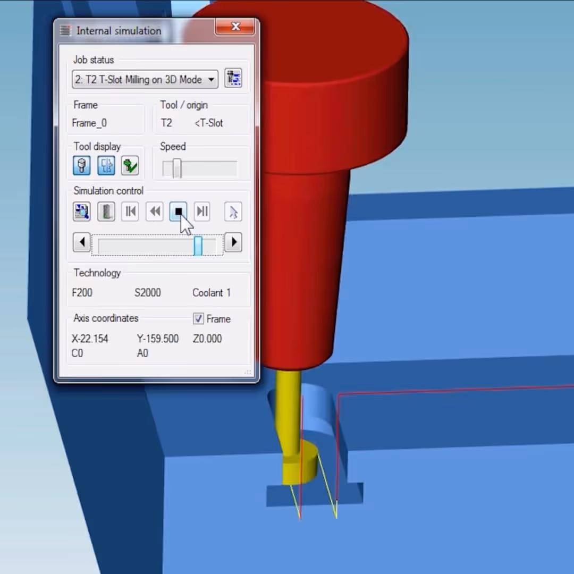Click the Internal simulation title icon
574x574 pixels.
point(65,30)
